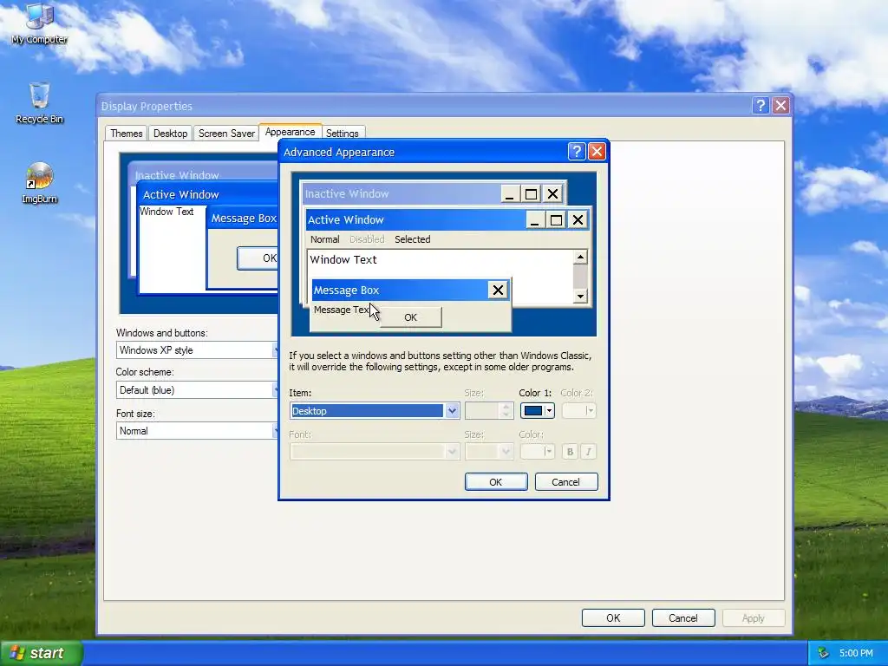Click Cancel in the Advanced Appearance dialog

[x=565, y=482]
